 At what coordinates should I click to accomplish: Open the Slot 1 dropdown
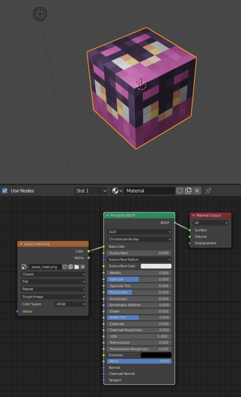[91, 191]
